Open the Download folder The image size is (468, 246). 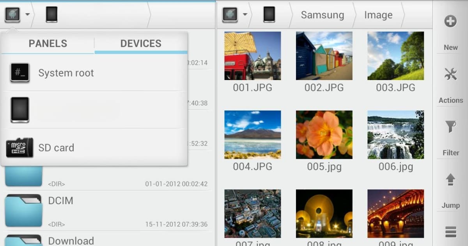[71, 241]
